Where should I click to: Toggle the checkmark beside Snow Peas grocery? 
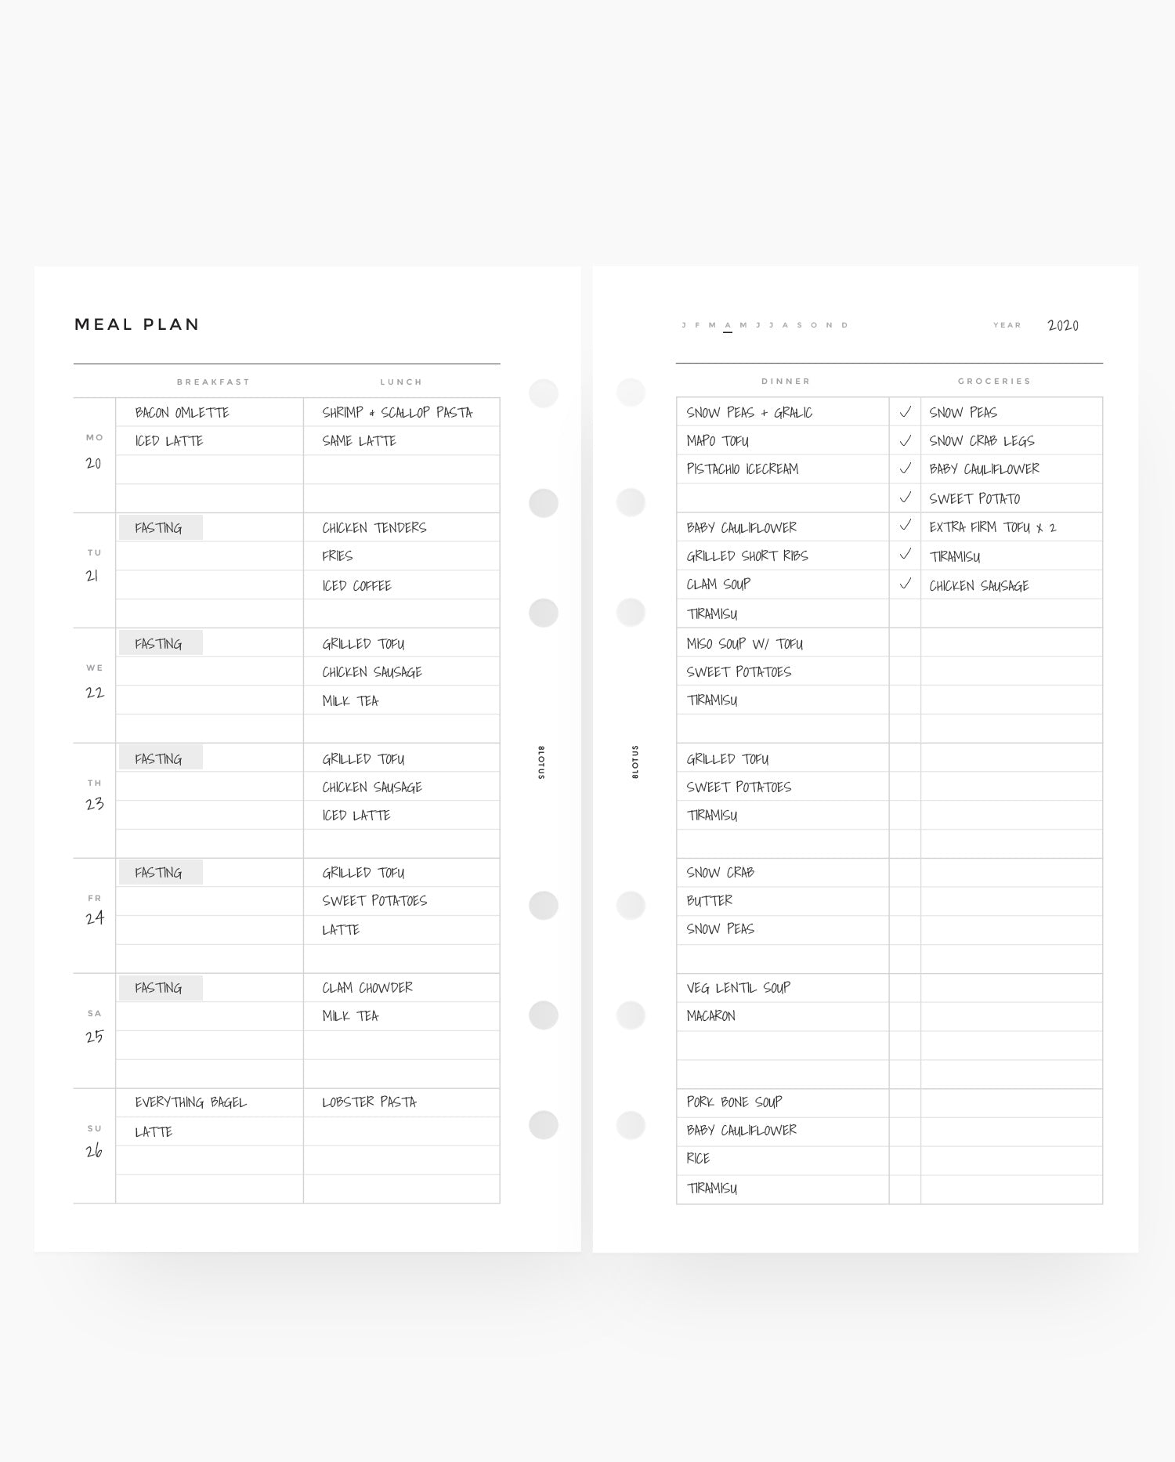tap(905, 412)
